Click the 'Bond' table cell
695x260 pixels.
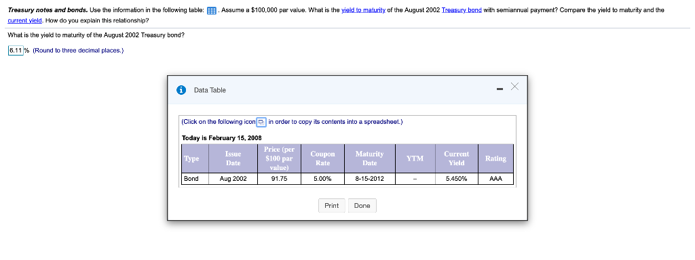195,179
